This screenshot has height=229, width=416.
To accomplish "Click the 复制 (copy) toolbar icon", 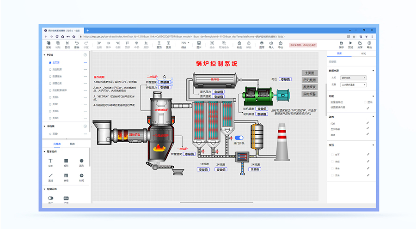I will [x=49, y=45].
